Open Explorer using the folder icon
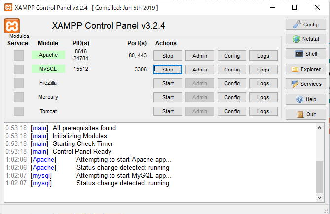Screen dimensions: 330x214 [306, 69]
